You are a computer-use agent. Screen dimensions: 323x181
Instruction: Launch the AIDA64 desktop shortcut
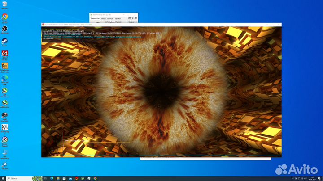4,55
